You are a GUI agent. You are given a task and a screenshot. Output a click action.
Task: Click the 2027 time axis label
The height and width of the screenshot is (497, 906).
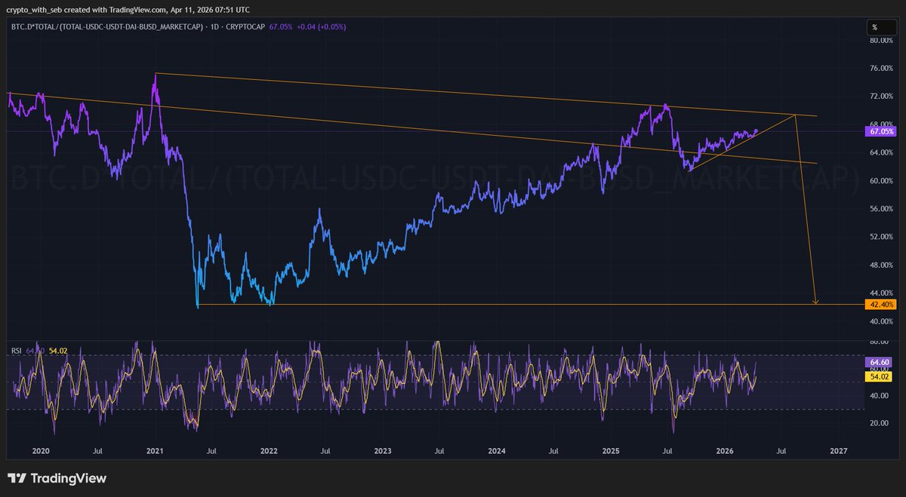coord(838,451)
